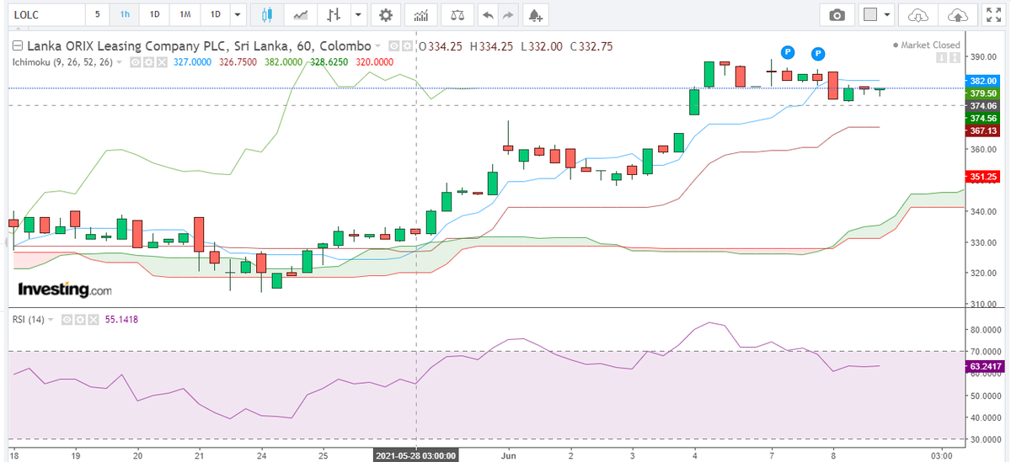Click the Ichimoku value 326.7500
This screenshot has height=462, width=1011.
click(x=238, y=62)
